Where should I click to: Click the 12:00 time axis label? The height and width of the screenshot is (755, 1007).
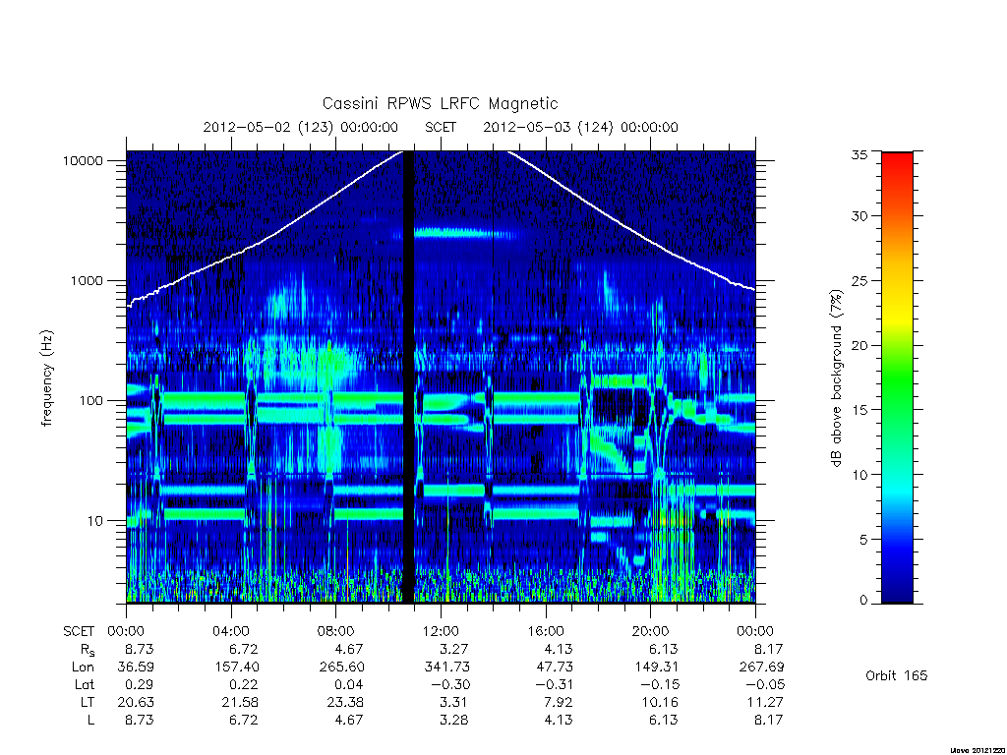click(x=441, y=632)
